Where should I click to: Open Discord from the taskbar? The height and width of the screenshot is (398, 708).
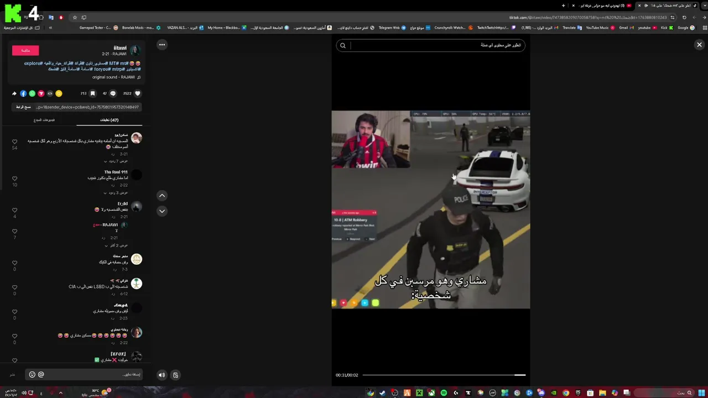tap(542, 393)
